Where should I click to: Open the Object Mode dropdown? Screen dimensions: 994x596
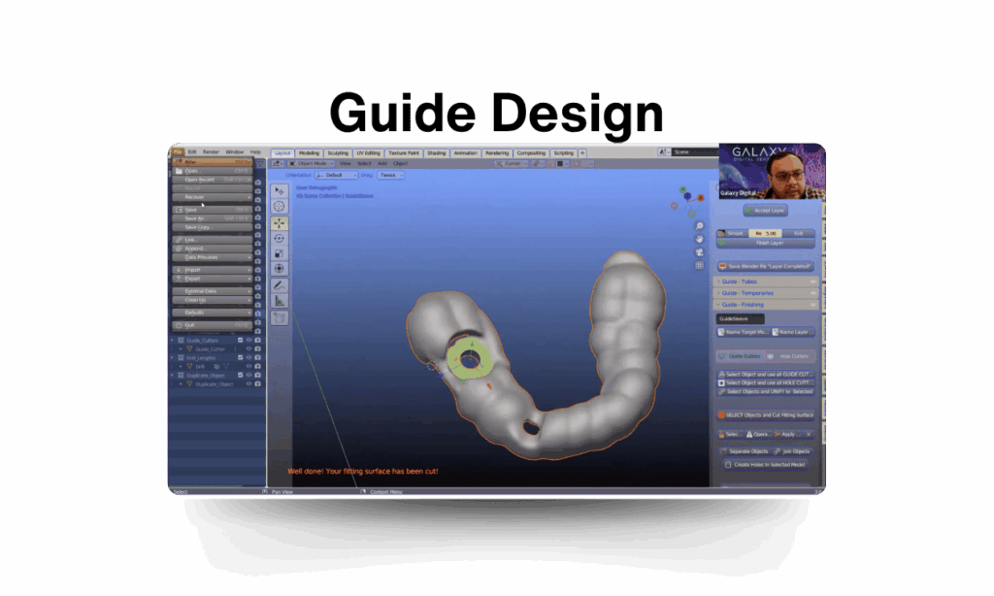[x=309, y=163]
